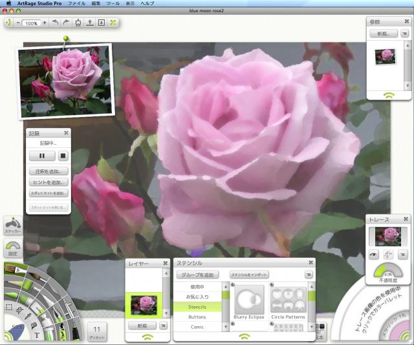The width and height of the screenshot is (414, 345).
Task: Open the ステンシル panel options menu
Action: [309, 275]
